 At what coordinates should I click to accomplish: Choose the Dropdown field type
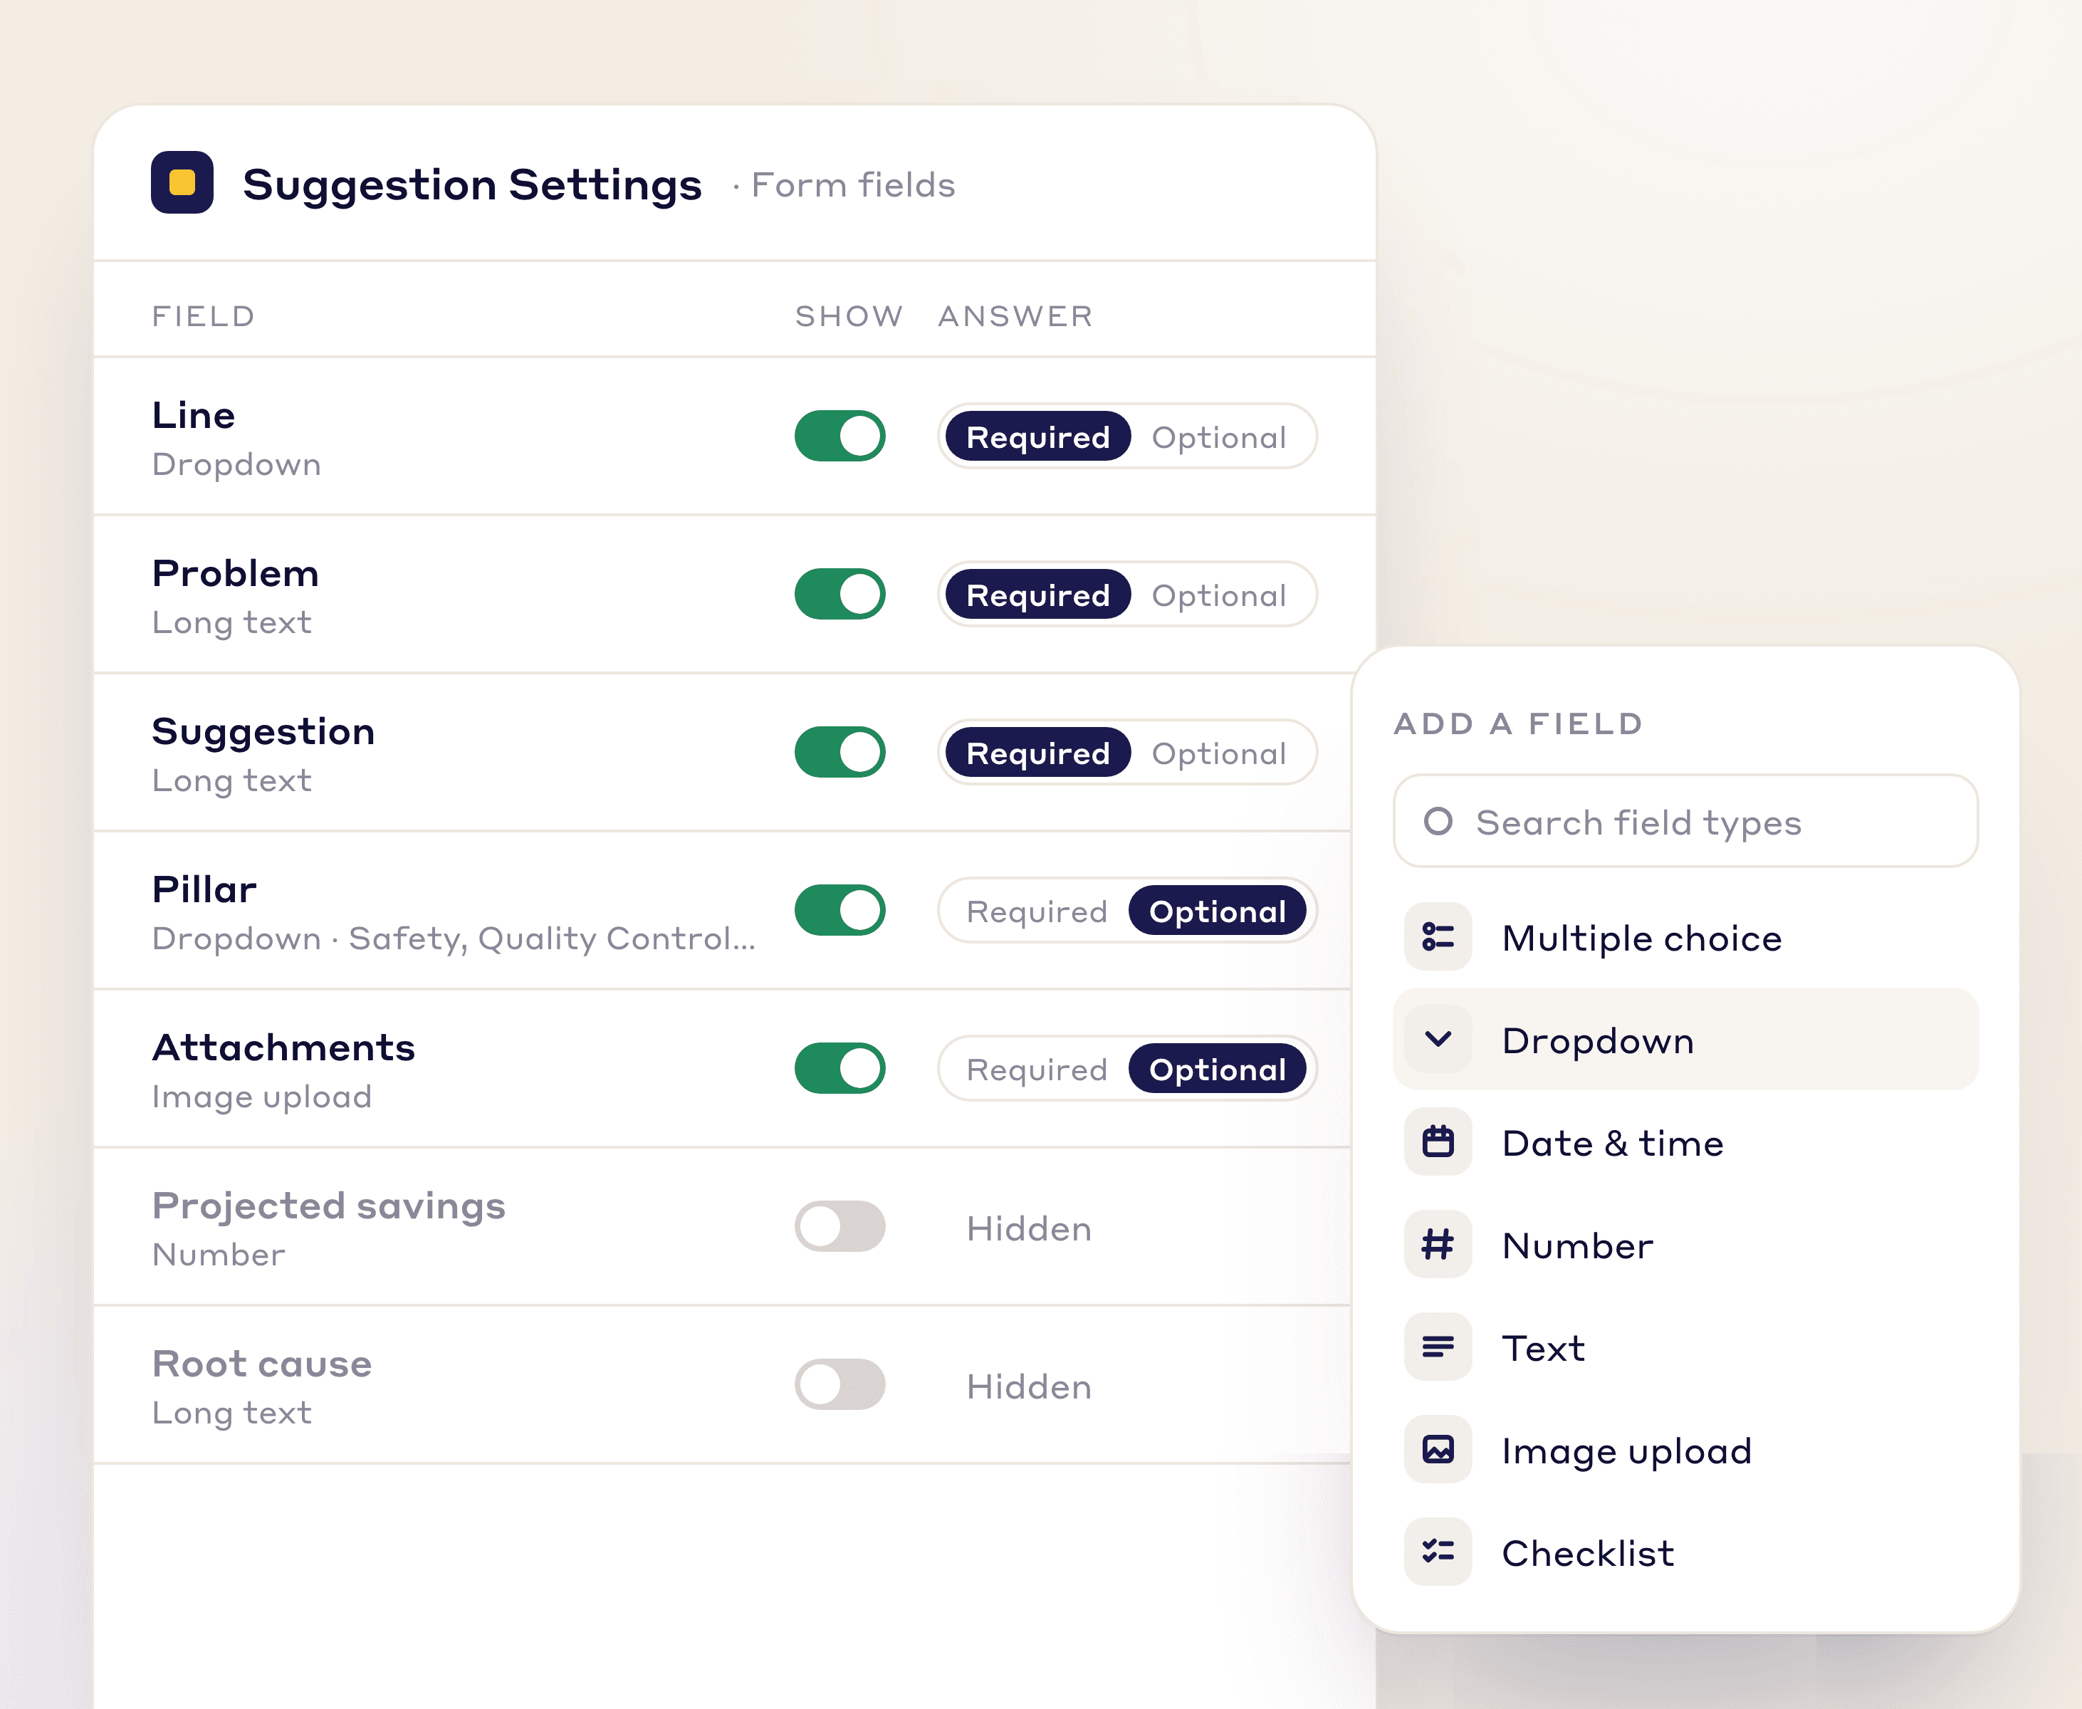click(1685, 1039)
